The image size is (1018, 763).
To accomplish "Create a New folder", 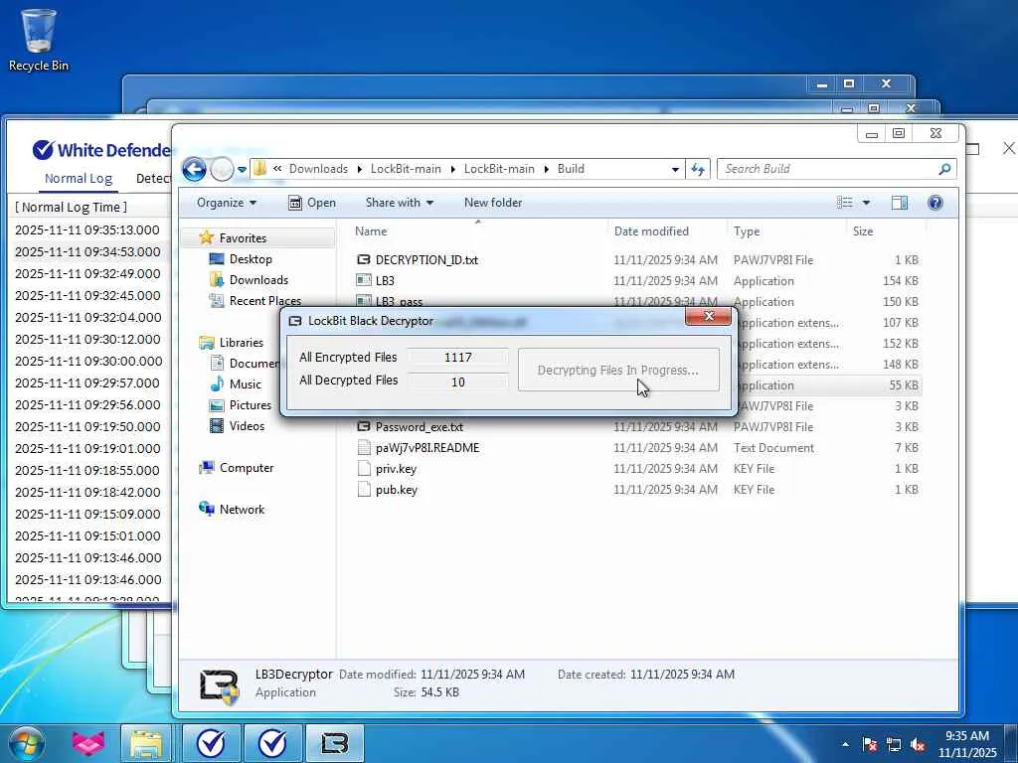I will [x=493, y=203].
